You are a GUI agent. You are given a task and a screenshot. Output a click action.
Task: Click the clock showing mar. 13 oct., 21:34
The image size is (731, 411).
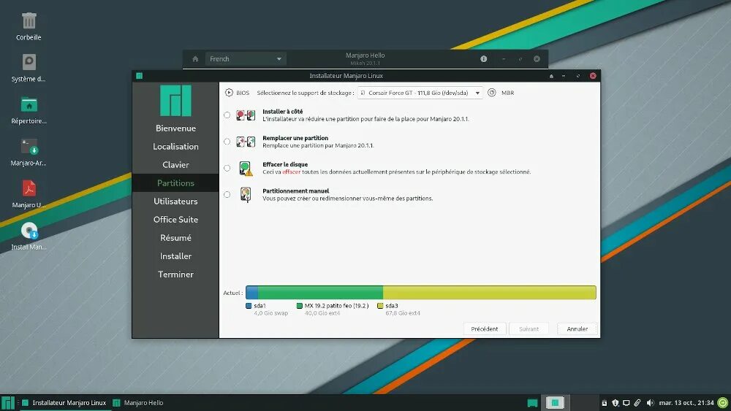click(686, 403)
